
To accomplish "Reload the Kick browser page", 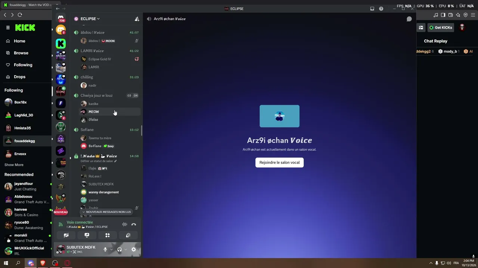I will [x=20, y=15].
